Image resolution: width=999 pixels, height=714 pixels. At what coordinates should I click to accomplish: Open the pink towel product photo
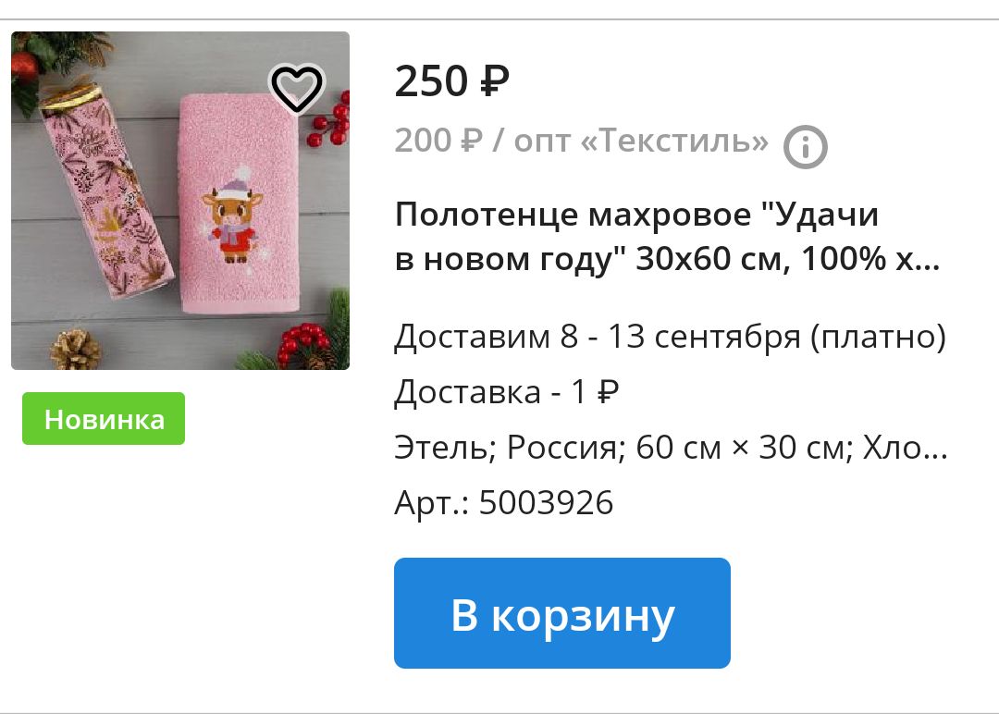(180, 201)
